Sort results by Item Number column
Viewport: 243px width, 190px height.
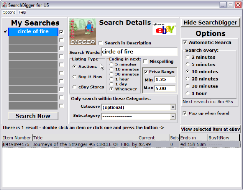(x=17, y=138)
